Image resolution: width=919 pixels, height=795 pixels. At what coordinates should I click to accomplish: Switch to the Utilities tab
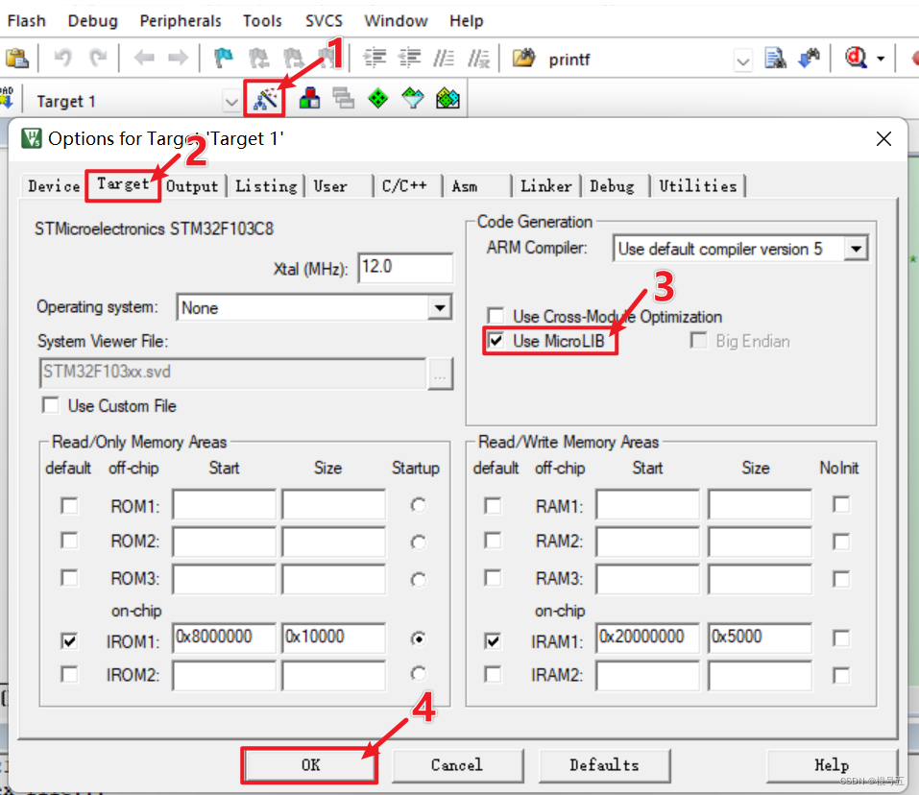point(697,186)
